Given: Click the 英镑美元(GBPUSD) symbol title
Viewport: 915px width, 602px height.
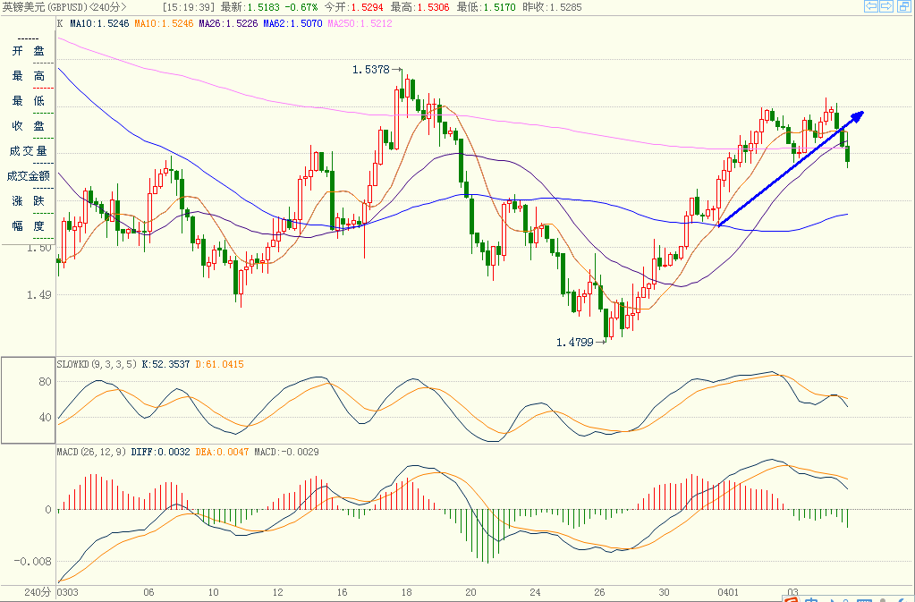Looking at the screenshot, I should coord(64,7).
